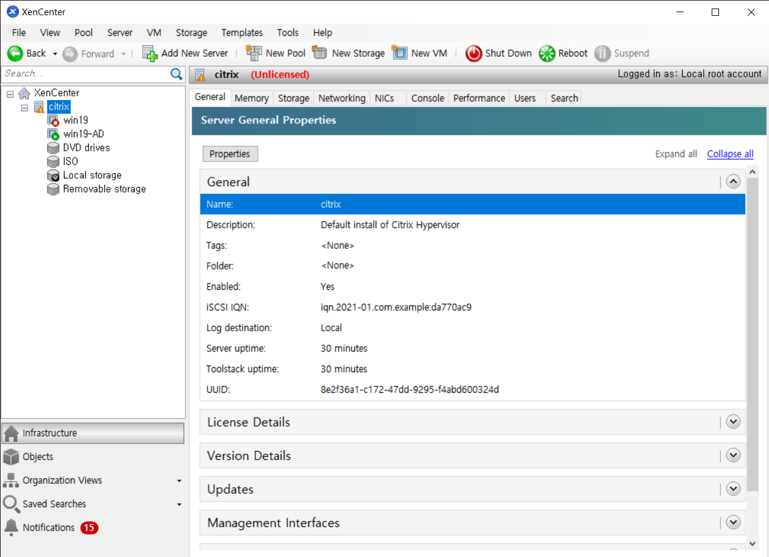Screen dimensions: 769x557
Task: Open the Templates menu
Action: [242, 32]
